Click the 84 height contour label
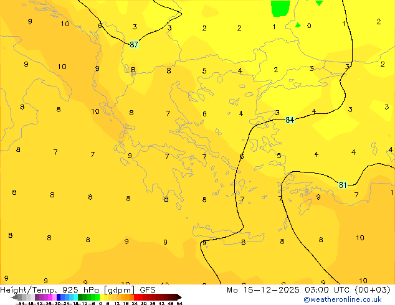 290,120
